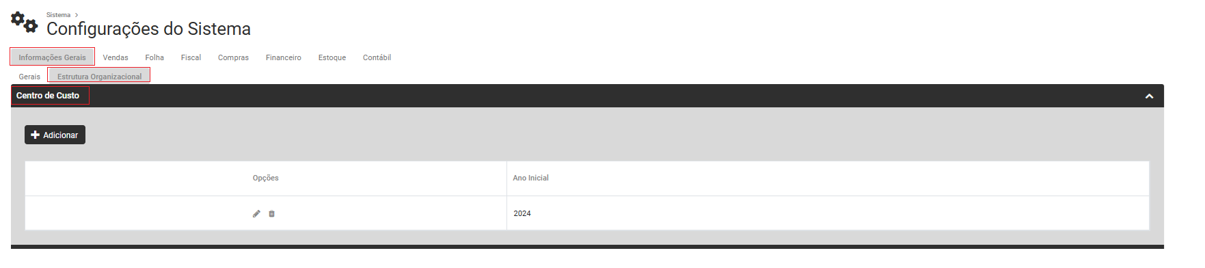Switch to the Estoque tab
The image size is (1205, 268).
[x=332, y=57]
